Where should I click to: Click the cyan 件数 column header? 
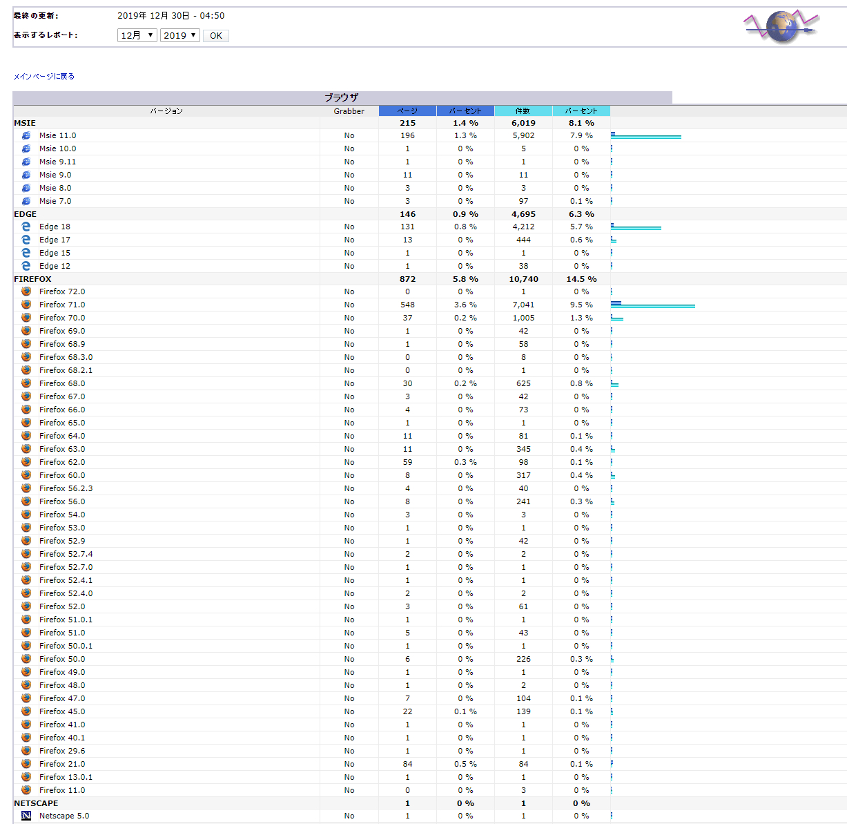tap(523, 111)
